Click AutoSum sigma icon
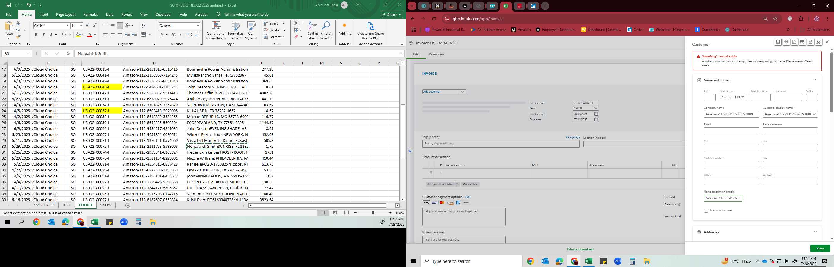The width and height of the screenshot is (834, 267). pyautogui.click(x=296, y=23)
